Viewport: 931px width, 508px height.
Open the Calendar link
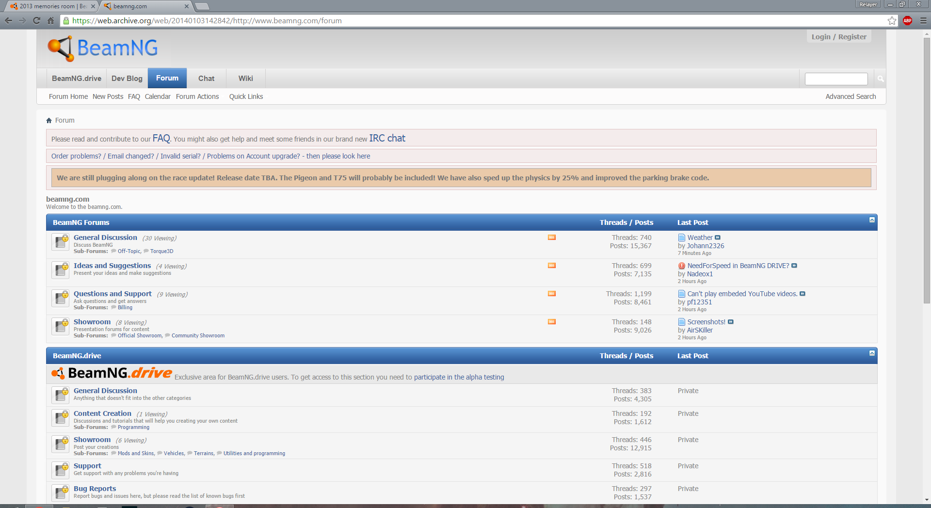click(x=158, y=96)
